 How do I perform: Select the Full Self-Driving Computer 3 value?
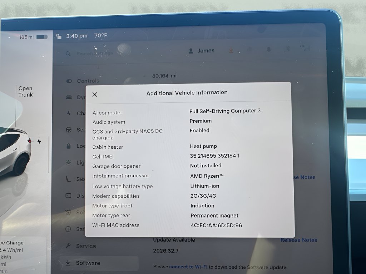pos(225,111)
